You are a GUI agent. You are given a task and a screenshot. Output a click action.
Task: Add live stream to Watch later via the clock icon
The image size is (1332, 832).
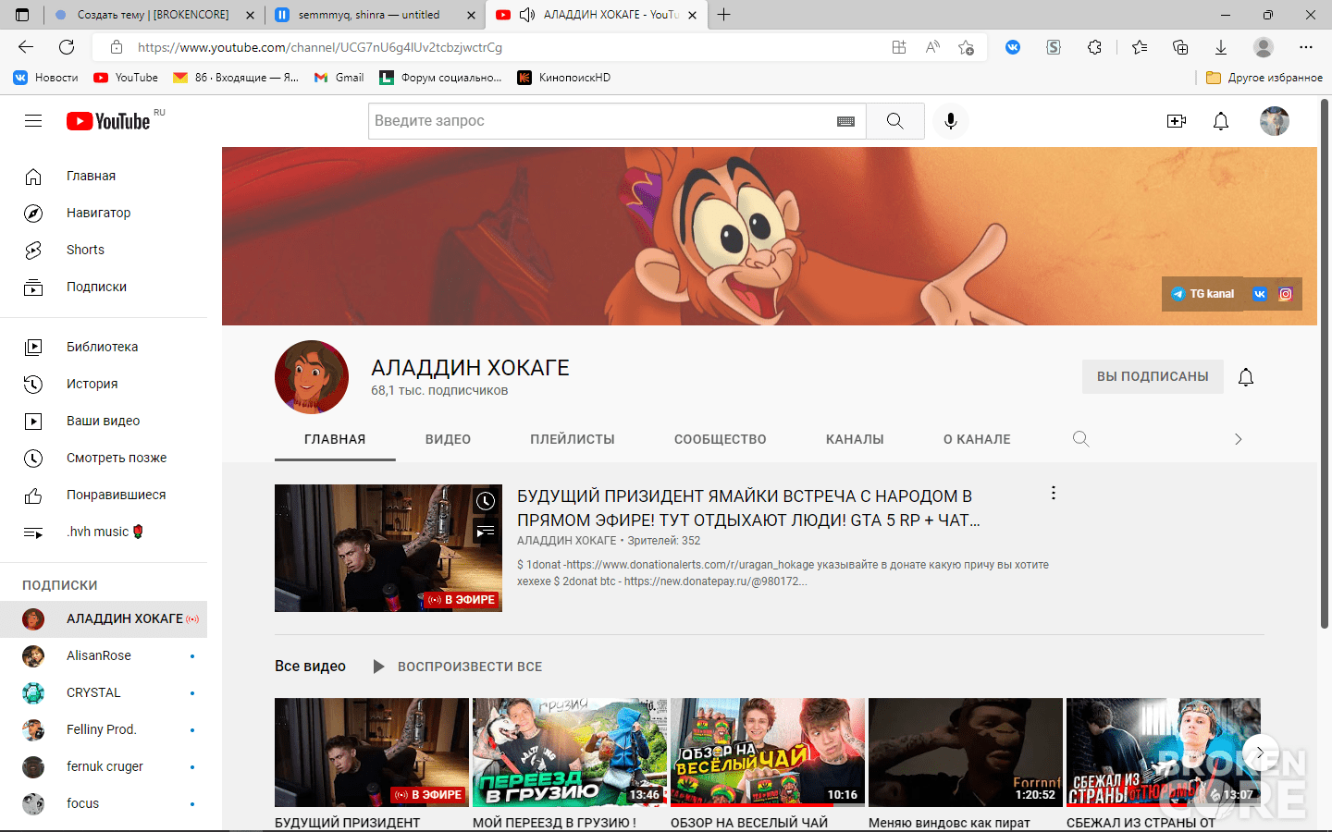pos(486,501)
